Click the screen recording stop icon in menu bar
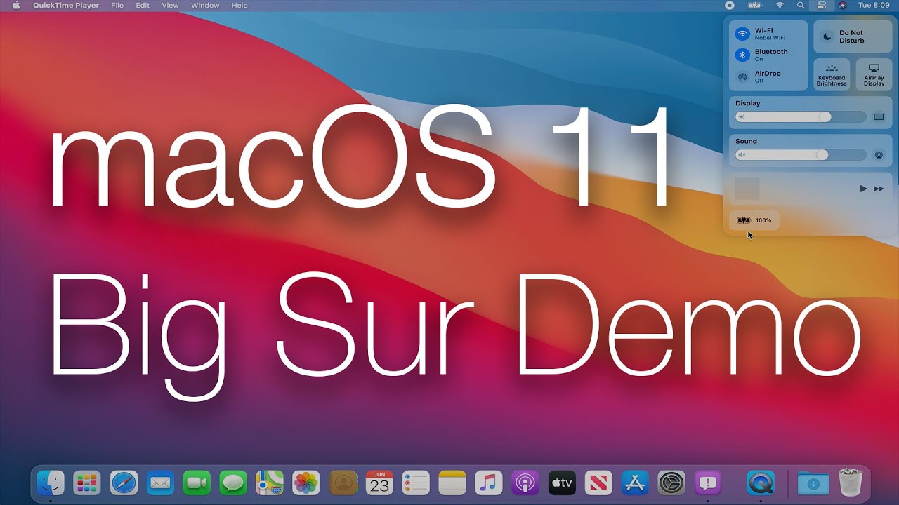Viewport: 899px width, 505px height. pyautogui.click(x=729, y=6)
